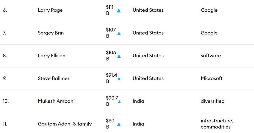Click rank number 10 in the list
This screenshot has width=254, height=133.
(x=6, y=101)
